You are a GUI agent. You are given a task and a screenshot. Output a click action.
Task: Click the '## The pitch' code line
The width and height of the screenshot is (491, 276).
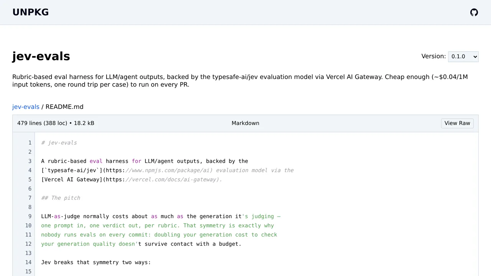61,198
